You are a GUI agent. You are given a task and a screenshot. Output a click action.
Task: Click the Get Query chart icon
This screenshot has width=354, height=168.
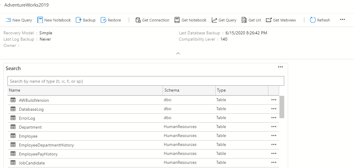coord(214,20)
